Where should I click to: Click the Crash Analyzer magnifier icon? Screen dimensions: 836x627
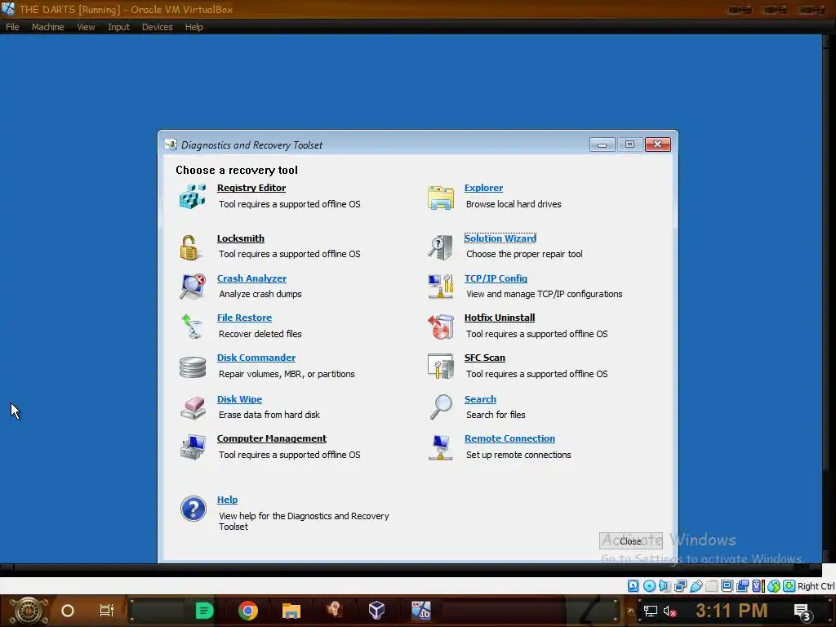coord(193,287)
